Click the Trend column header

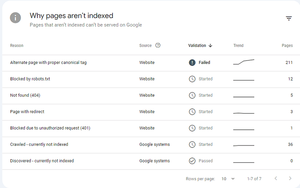point(238,45)
